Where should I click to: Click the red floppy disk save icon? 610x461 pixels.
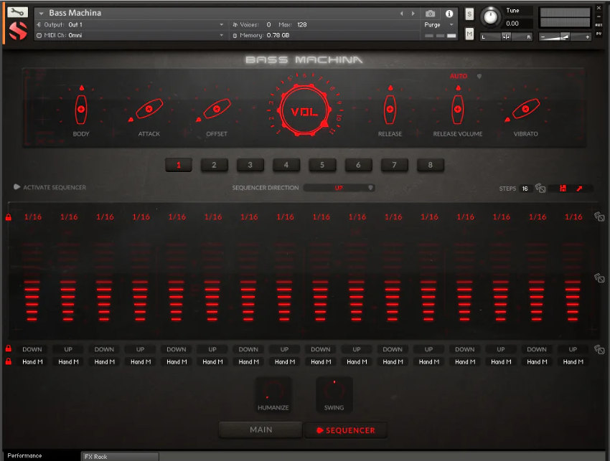coord(564,189)
